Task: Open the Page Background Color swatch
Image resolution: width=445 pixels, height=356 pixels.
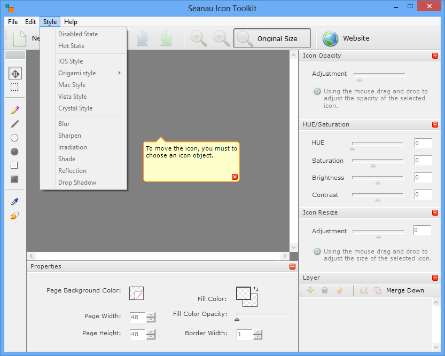Action: tap(137, 293)
